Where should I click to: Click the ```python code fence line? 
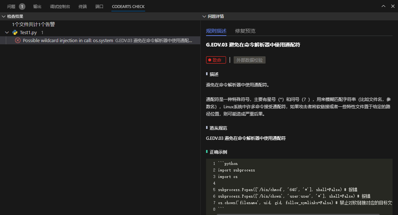pyautogui.click(x=228, y=163)
